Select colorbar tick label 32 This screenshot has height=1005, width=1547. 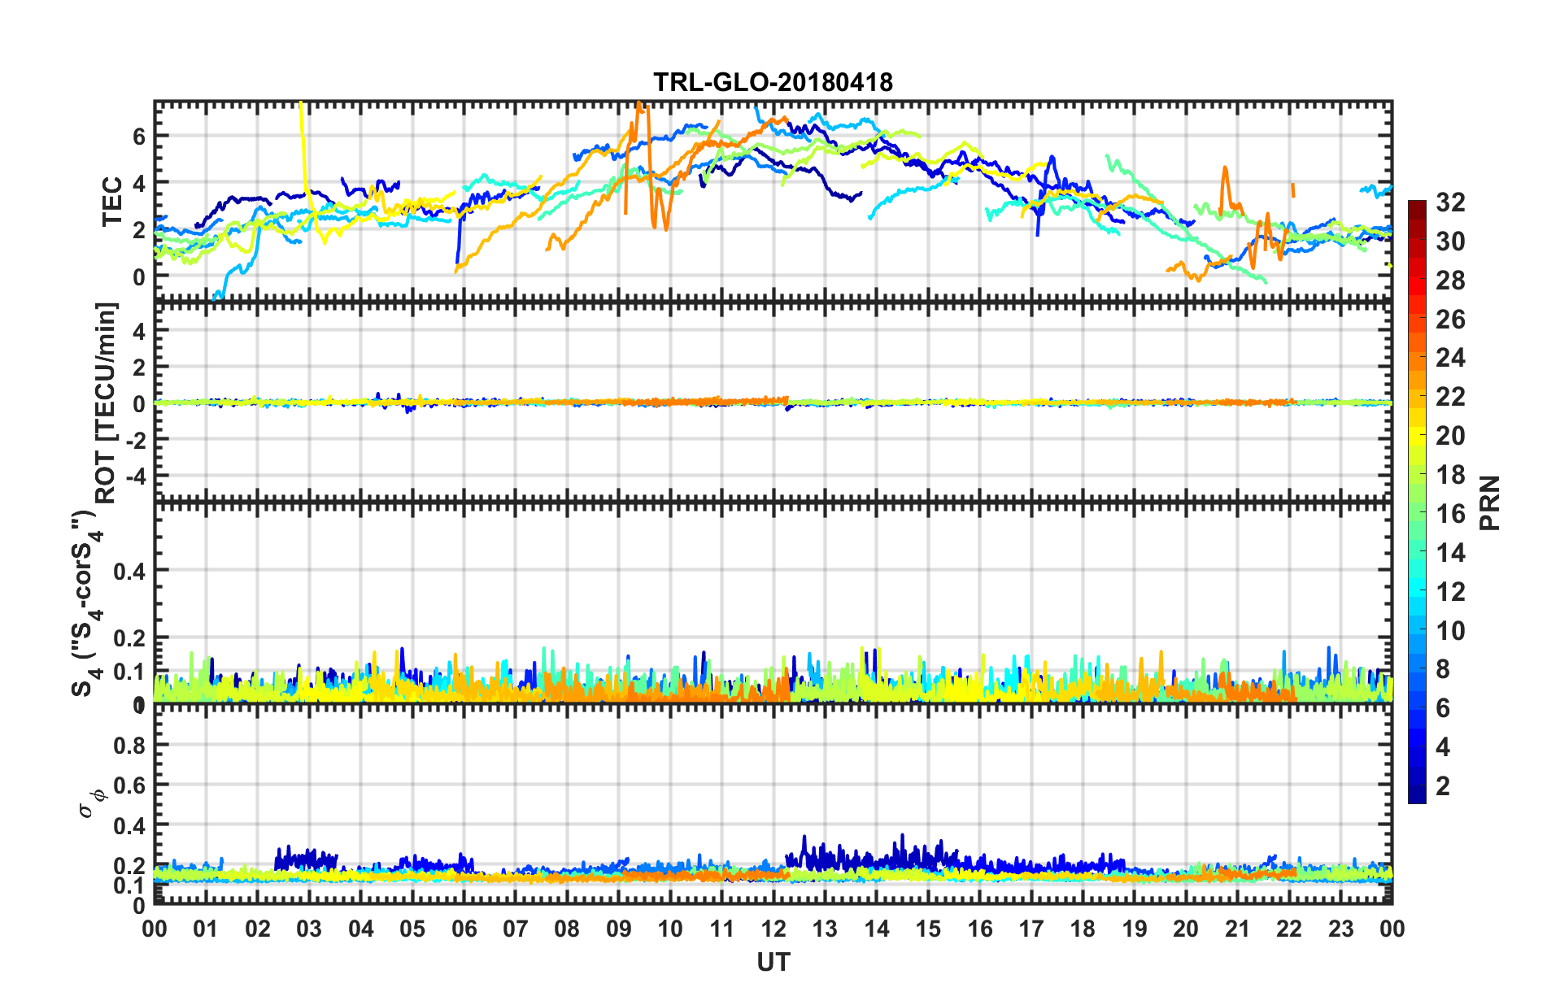coord(1450,202)
